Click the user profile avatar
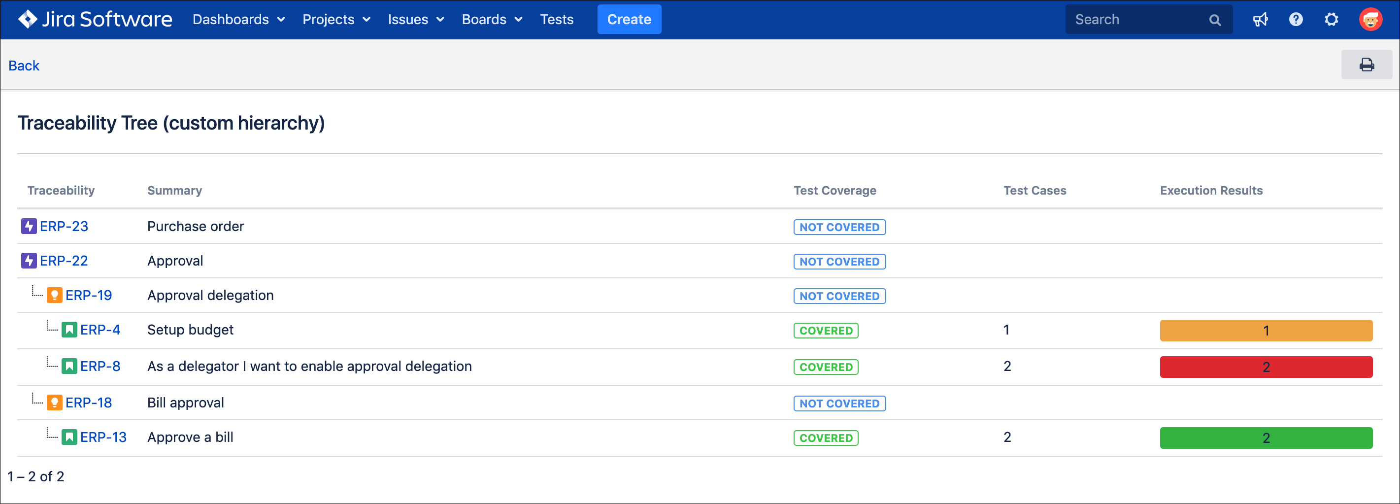The height and width of the screenshot is (504, 1400). click(1370, 20)
